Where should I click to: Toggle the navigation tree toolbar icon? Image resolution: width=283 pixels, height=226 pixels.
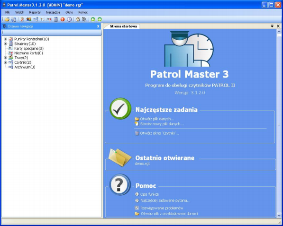click(84, 19)
